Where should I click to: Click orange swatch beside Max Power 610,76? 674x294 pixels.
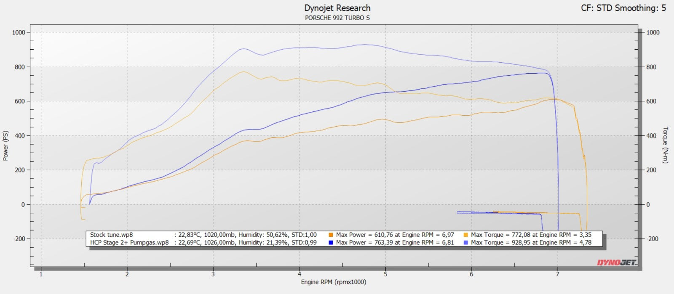[331, 235]
